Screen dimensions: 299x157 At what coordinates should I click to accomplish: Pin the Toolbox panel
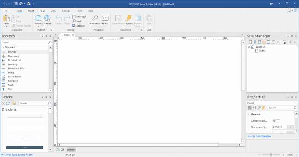click(46, 36)
